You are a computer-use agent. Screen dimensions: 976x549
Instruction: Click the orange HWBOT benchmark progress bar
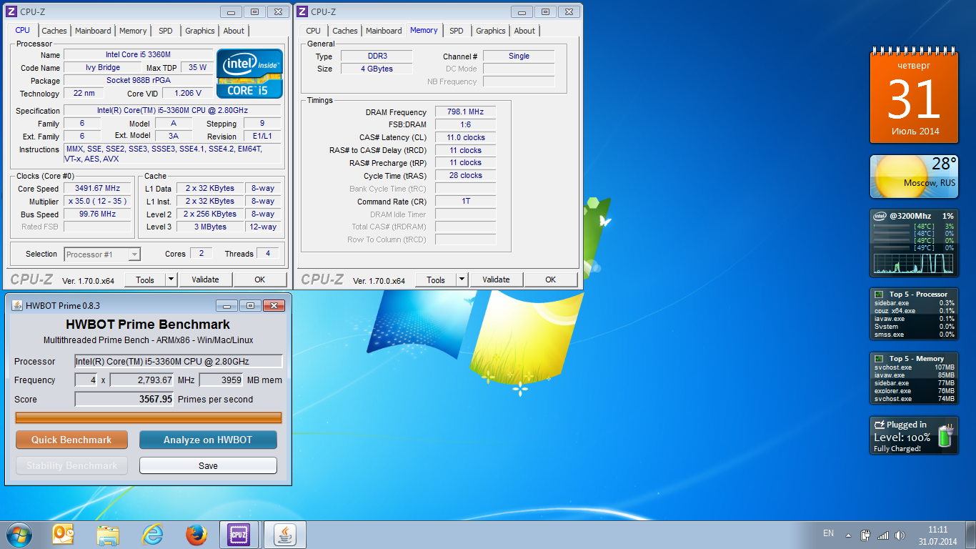point(149,417)
